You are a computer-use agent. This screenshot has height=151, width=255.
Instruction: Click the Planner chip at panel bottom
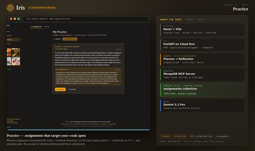(x=166, y=136)
